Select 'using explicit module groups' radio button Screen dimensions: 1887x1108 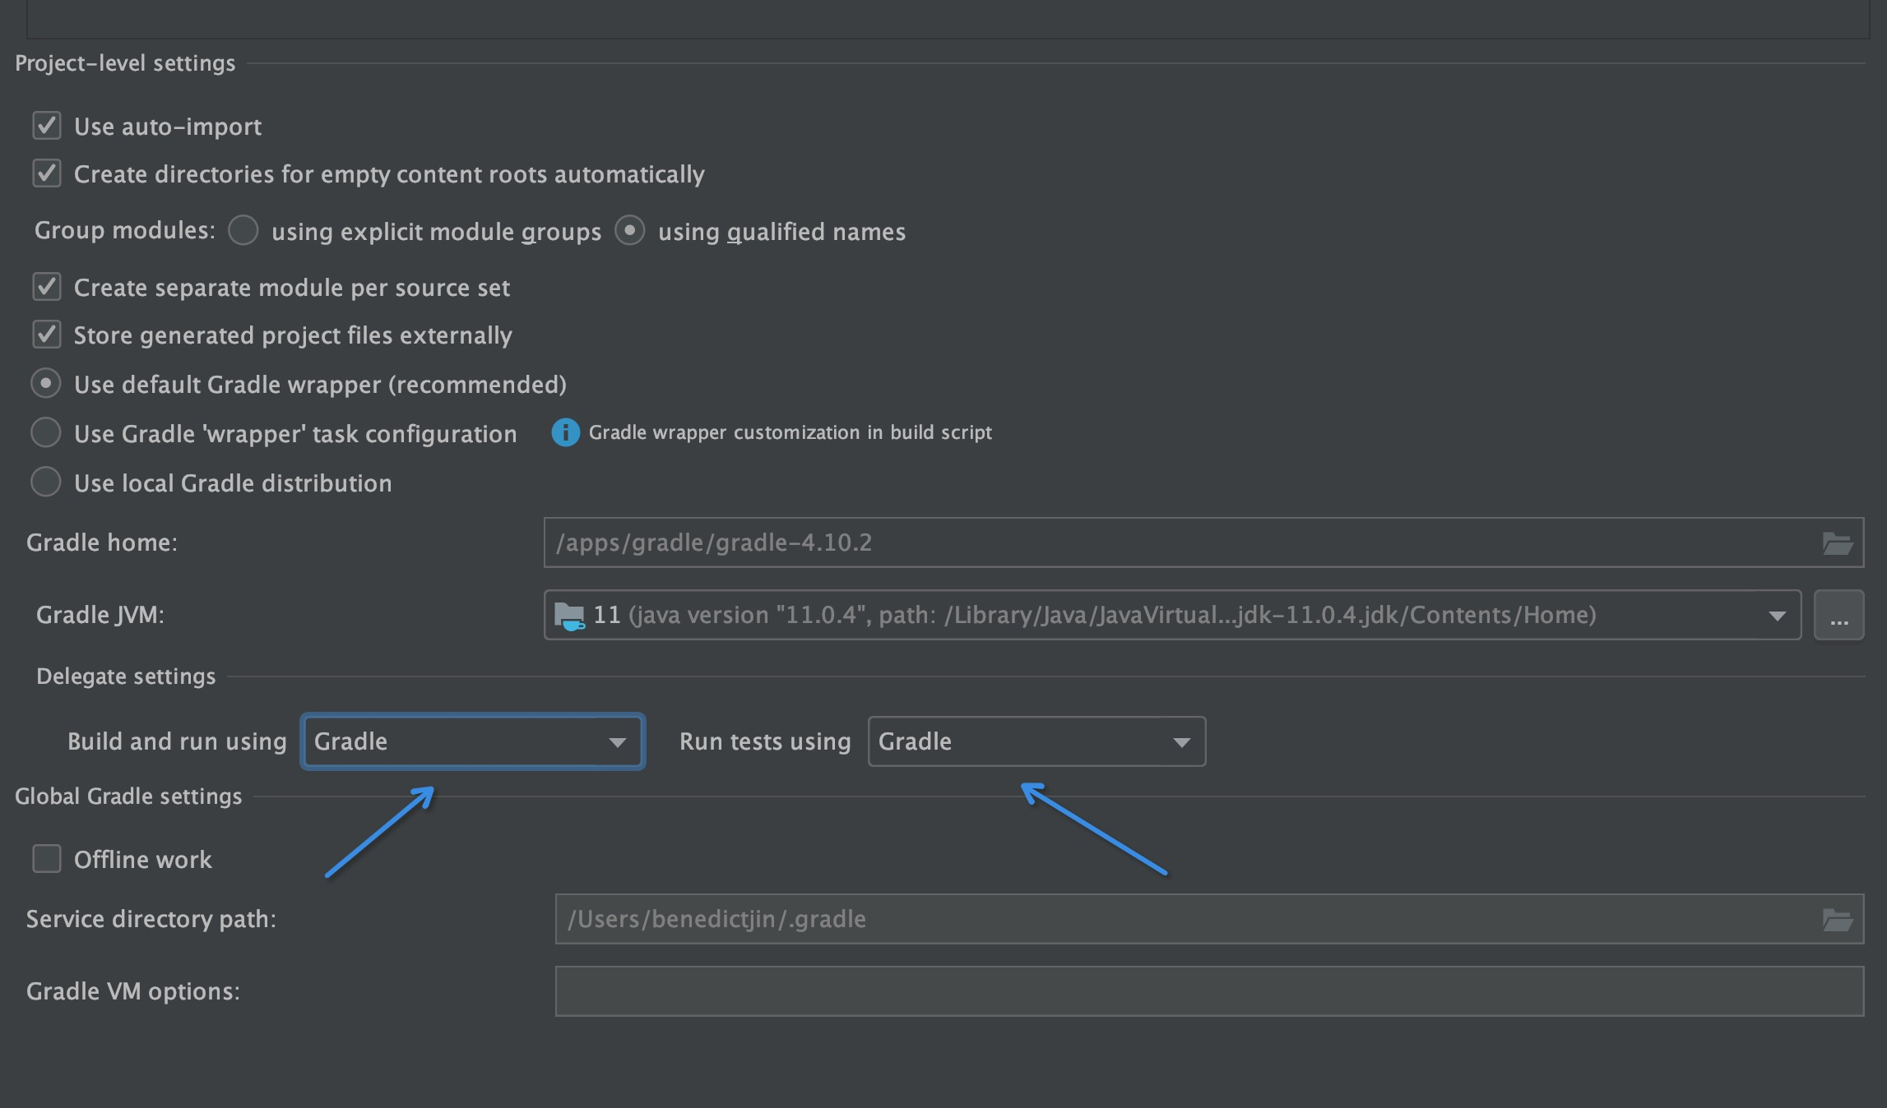click(x=243, y=231)
